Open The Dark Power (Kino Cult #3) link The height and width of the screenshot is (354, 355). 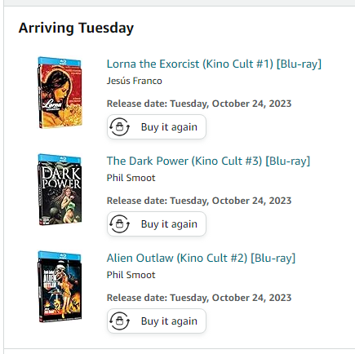(208, 161)
